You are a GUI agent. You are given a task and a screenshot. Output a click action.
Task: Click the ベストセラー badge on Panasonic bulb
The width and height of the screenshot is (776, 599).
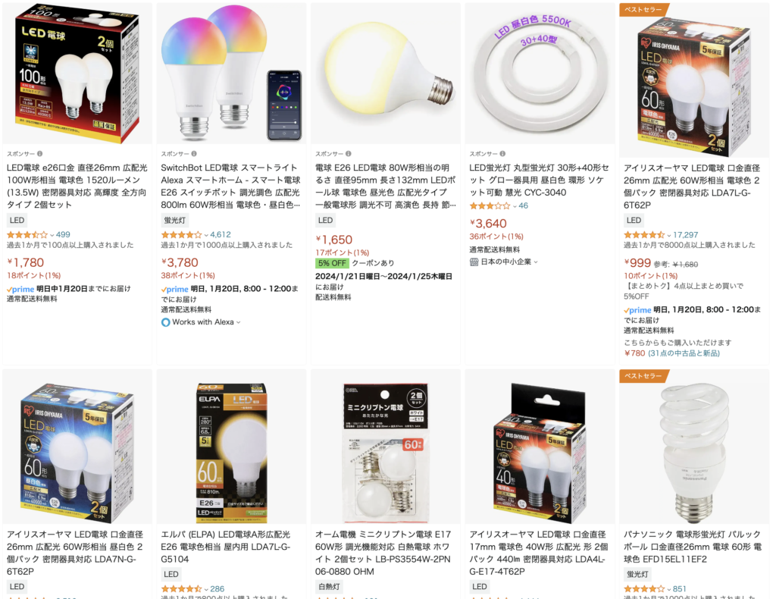(x=644, y=376)
